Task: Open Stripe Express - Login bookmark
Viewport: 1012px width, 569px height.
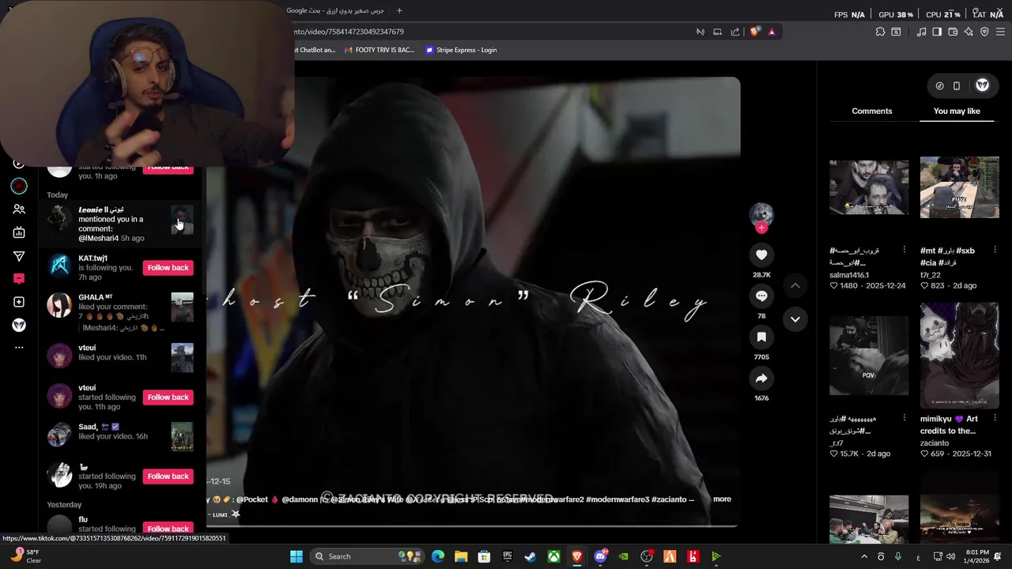Action: tap(461, 50)
